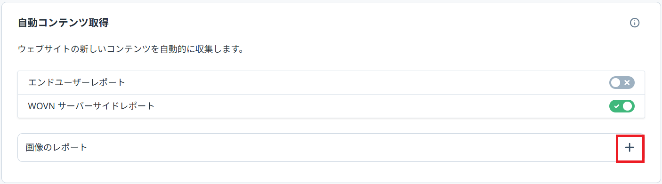Expand the 画像のレポート section
Image resolution: width=662 pixels, height=184 pixels.
click(630, 147)
